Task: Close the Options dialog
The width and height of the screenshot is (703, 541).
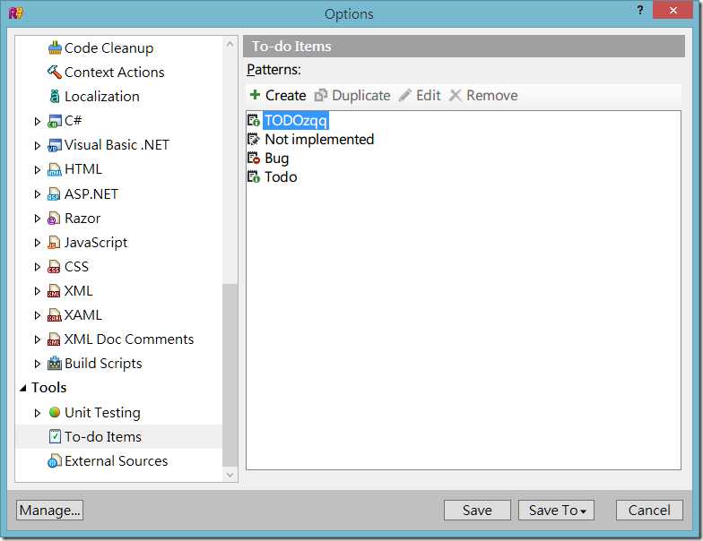Action: click(673, 10)
